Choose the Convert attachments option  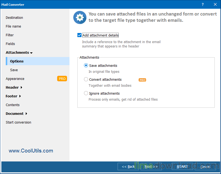[86, 79]
